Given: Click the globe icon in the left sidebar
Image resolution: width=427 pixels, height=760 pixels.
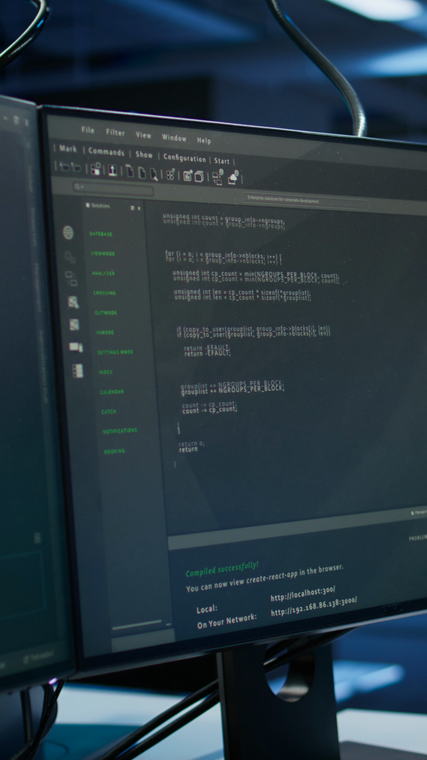Looking at the screenshot, I should 68,233.
